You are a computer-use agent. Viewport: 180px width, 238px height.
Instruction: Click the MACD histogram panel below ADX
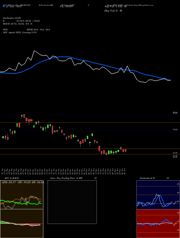[22, 224]
